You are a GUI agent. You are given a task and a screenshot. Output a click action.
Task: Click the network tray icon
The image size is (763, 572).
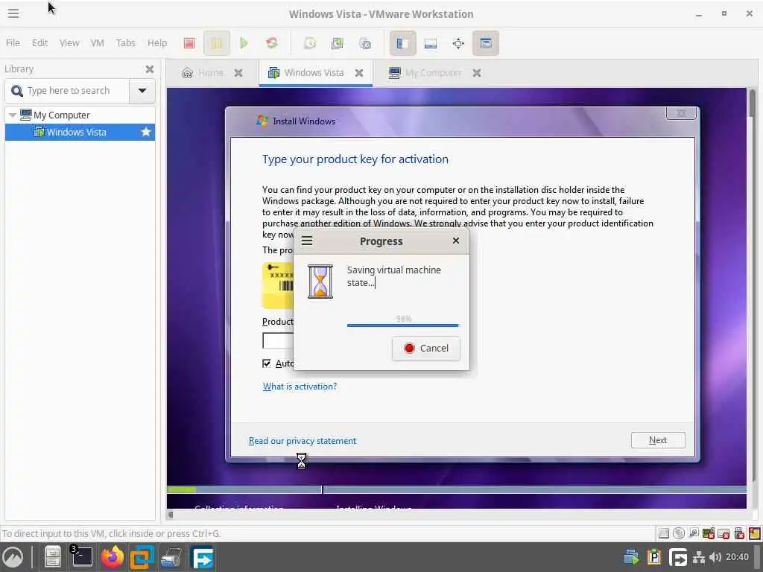point(699,557)
